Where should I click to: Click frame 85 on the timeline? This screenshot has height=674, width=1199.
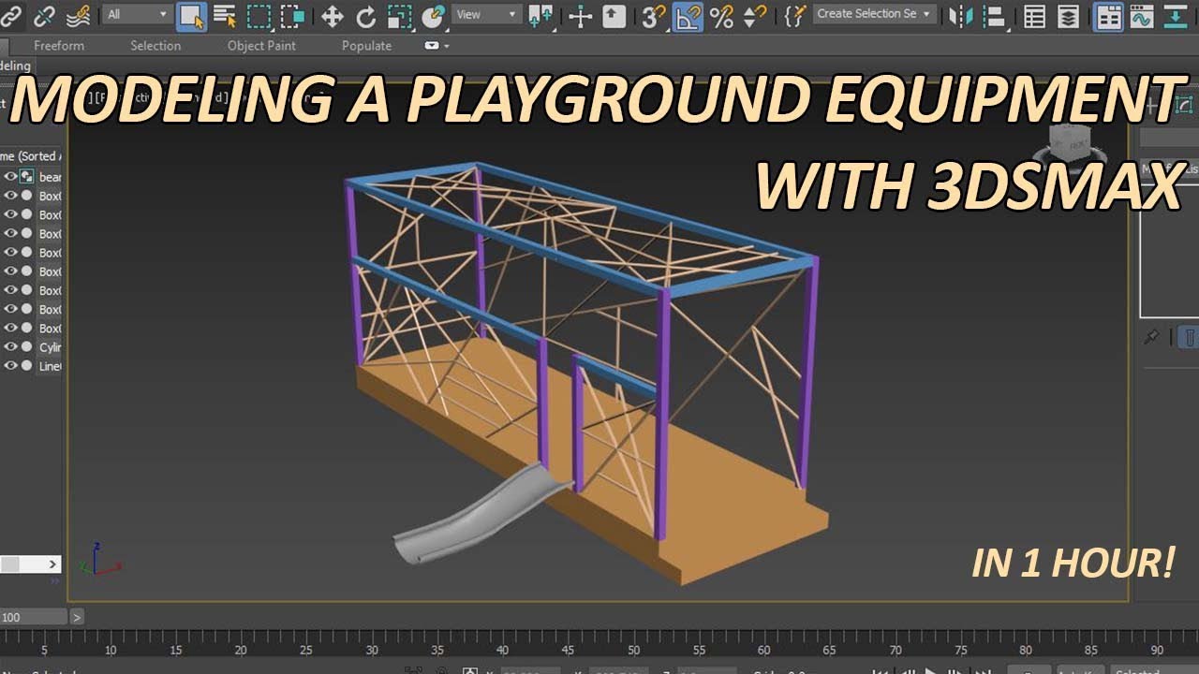point(1092,650)
